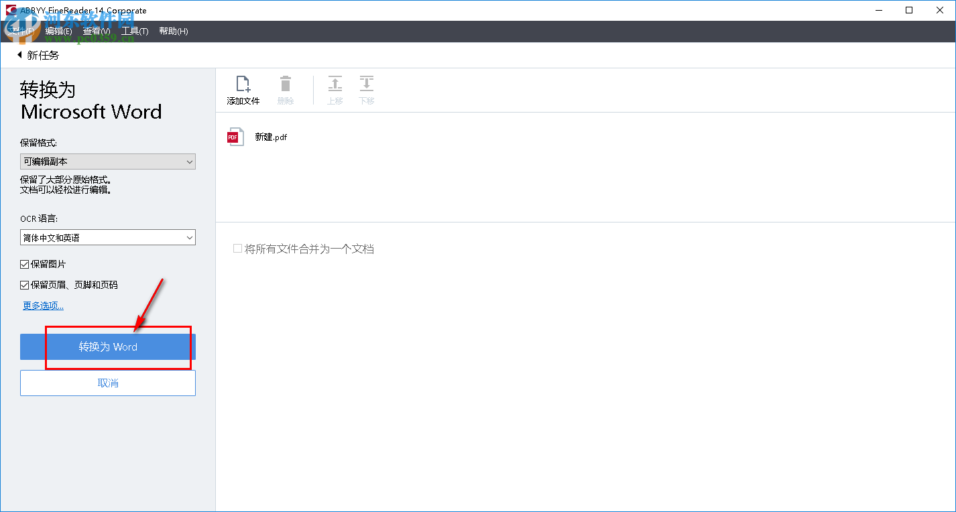Select the 下移 (Move Down) icon
The image size is (956, 512).
pos(366,87)
